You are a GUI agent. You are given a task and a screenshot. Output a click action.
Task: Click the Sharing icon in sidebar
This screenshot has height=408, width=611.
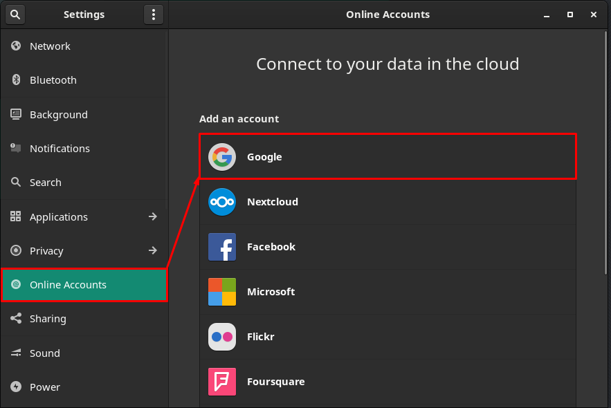pyautogui.click(x=16, y=319)
